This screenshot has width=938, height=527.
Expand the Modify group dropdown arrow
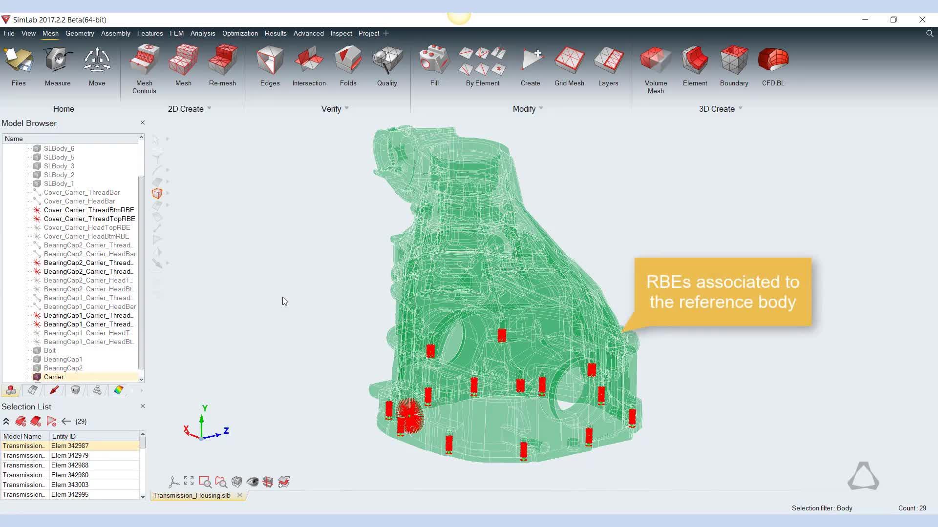(x=541, y=108)
